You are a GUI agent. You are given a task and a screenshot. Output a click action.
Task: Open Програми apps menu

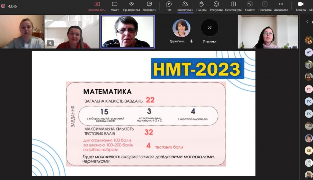[x=265, y=7]
